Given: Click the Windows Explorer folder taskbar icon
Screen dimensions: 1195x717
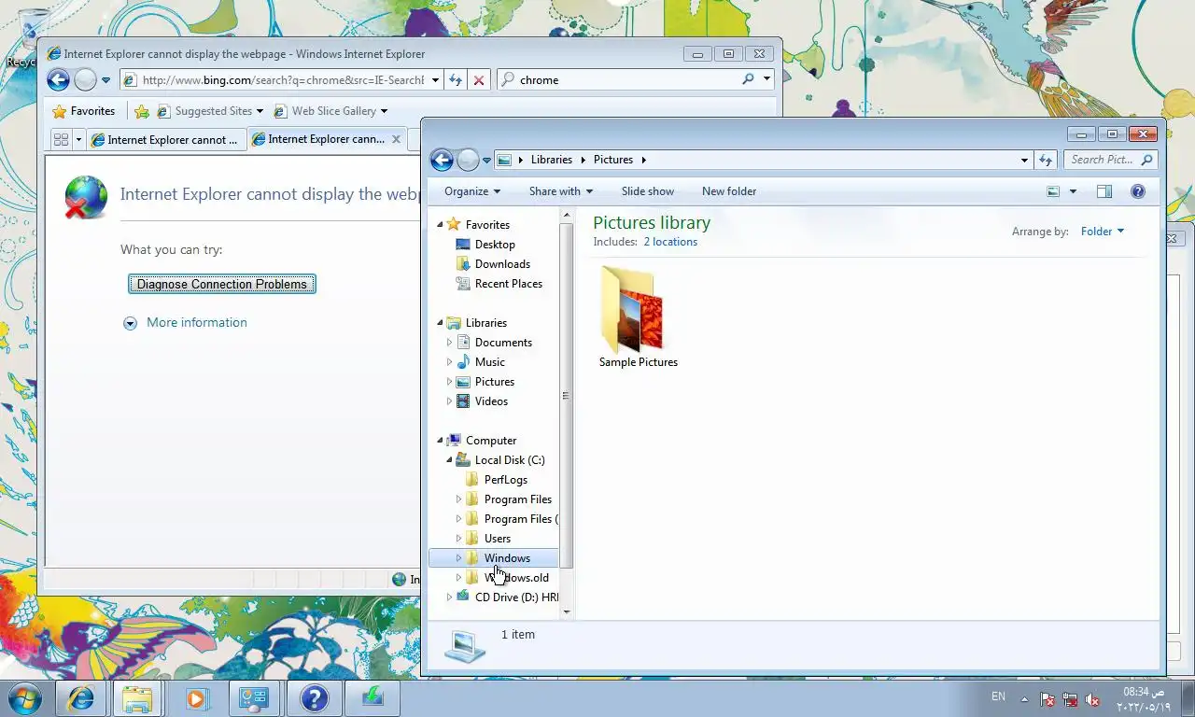Looking at the screenshot, I should pyautogui.click(x=138, y=698).
